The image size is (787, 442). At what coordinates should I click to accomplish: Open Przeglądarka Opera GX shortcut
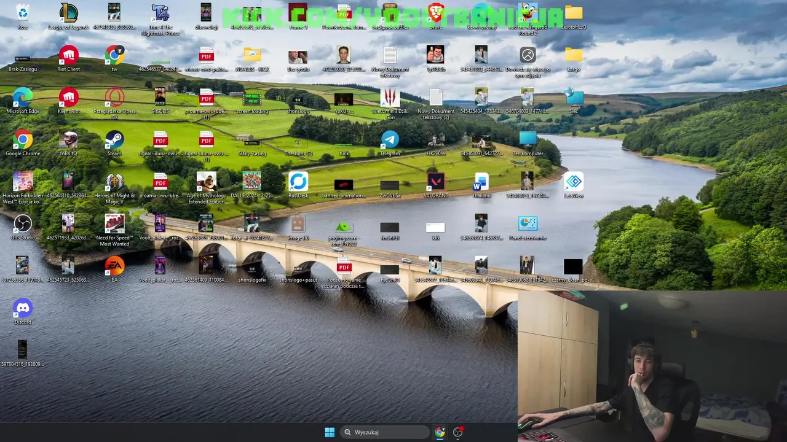[114, 103]
